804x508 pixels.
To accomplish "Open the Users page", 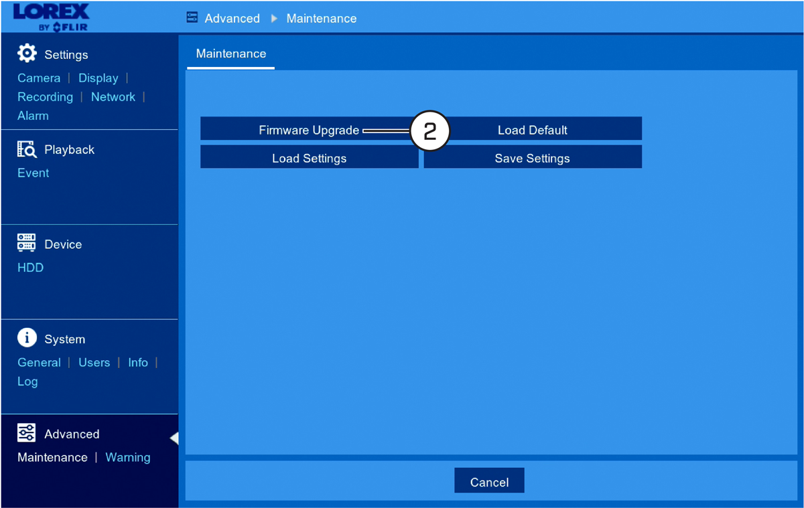I will click(94, 363).
